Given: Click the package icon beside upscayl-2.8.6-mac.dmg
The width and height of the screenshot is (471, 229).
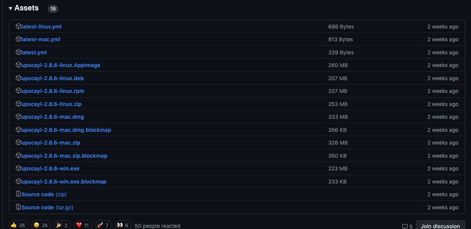Looking at the screenshot, I should tap(18, 117).
